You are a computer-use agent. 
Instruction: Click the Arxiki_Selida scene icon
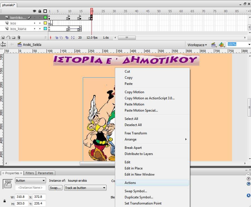[20, 45]
